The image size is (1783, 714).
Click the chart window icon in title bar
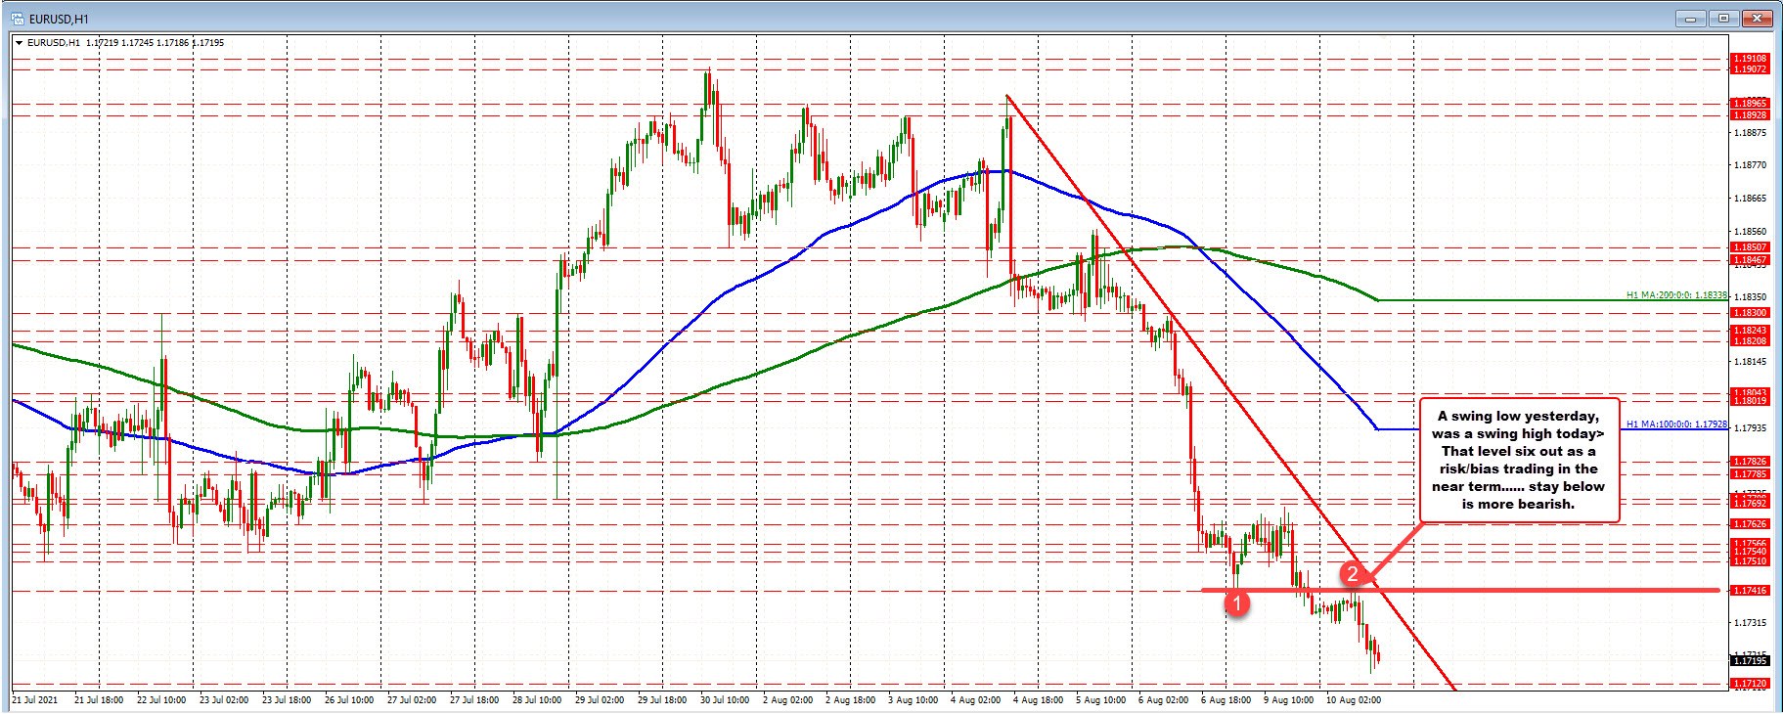point(17,18)
